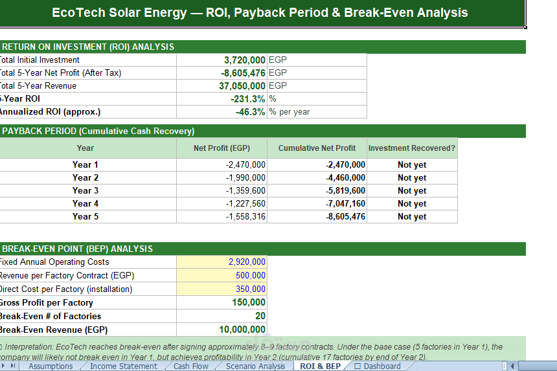Select the Fixed Annual Operating Costs value 2,920,000
Viewport: 557px width, 371px height.
pyautogui.click(x=222, y=262)
